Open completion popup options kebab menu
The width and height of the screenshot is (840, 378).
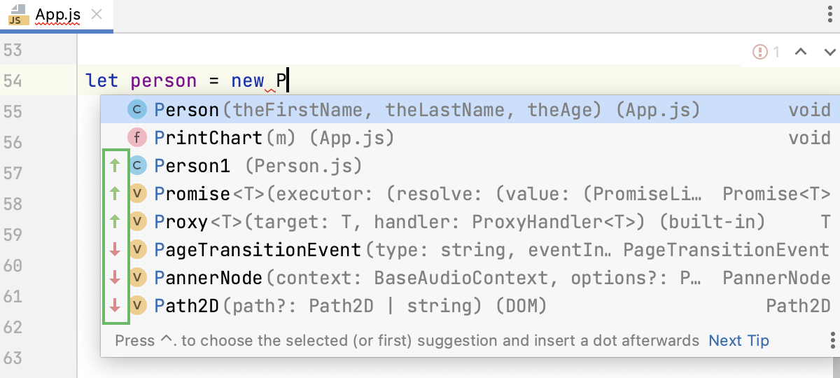tap(832, 341)
